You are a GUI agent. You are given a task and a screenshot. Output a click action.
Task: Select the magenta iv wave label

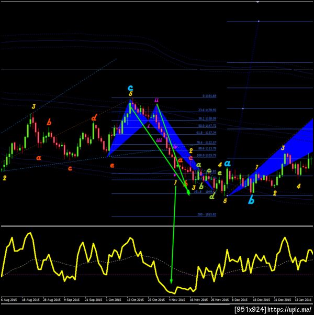point(175,146)
